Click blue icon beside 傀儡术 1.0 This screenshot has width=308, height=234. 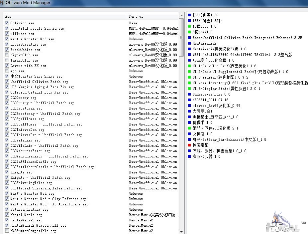click(x=189, y=122)
